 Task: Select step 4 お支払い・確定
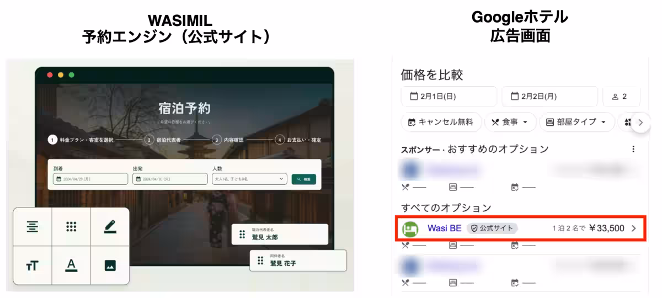[x=298, y=140]
